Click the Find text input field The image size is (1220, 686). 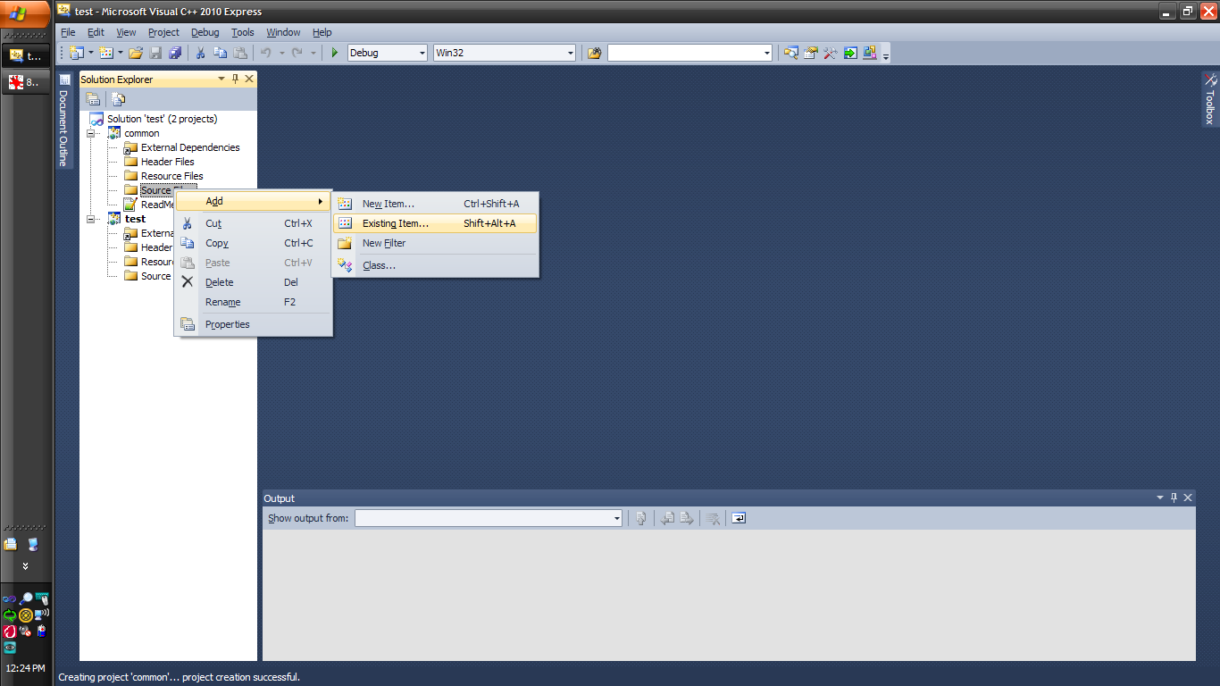[684, 53]
